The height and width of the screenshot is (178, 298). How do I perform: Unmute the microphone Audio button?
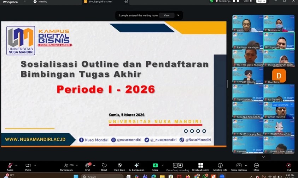[x=10, y=166]
